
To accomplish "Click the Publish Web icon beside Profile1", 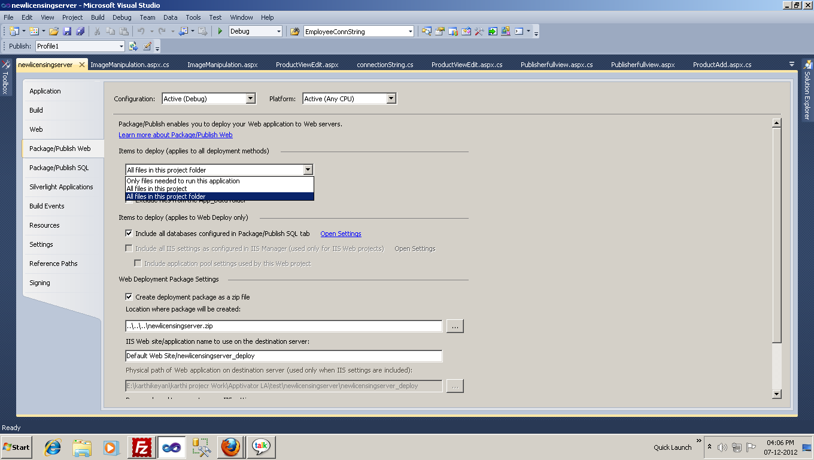I will click(x=133, y=46).
